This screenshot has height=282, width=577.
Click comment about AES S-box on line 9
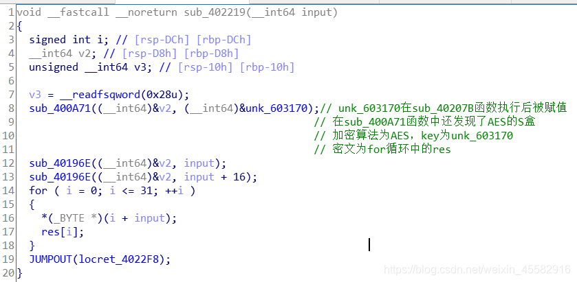point(424,121)
